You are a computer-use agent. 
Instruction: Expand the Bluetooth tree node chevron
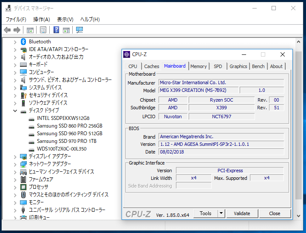(x=15, y=42)
